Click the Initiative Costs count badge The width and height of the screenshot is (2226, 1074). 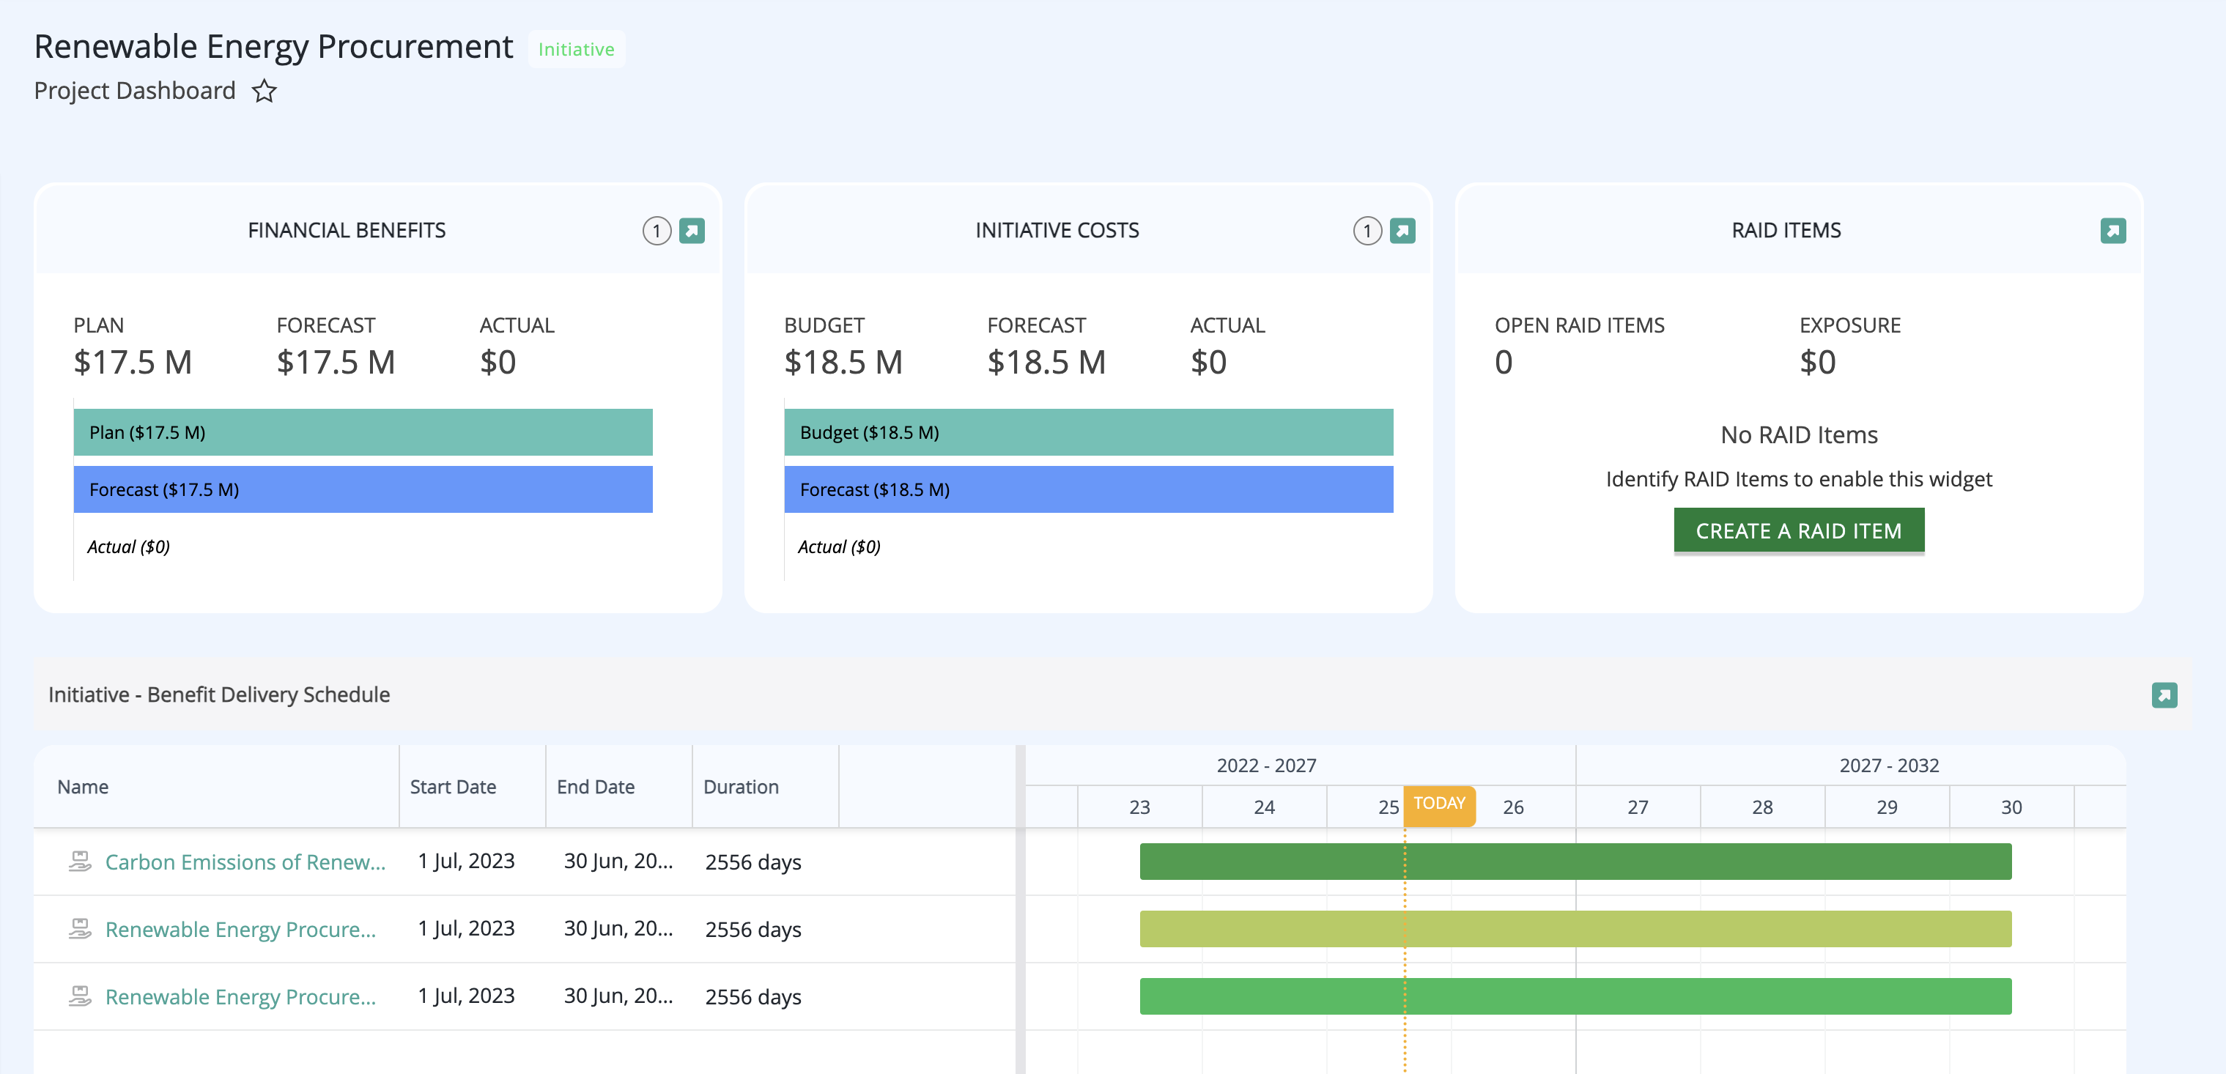click(1367, 231)
